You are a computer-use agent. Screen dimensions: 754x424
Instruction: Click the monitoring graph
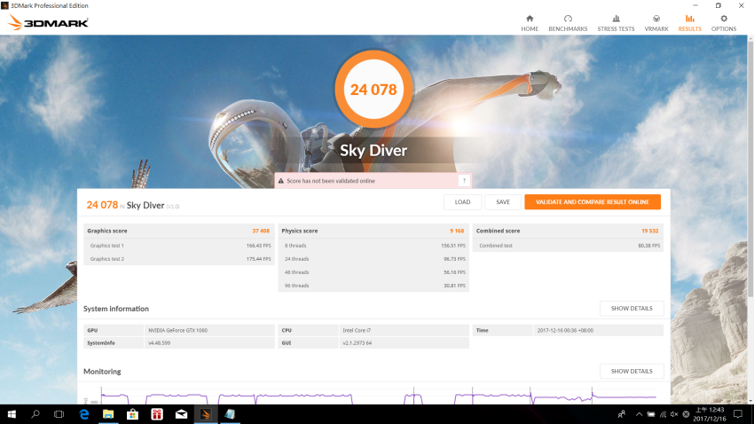pos(373,395)
